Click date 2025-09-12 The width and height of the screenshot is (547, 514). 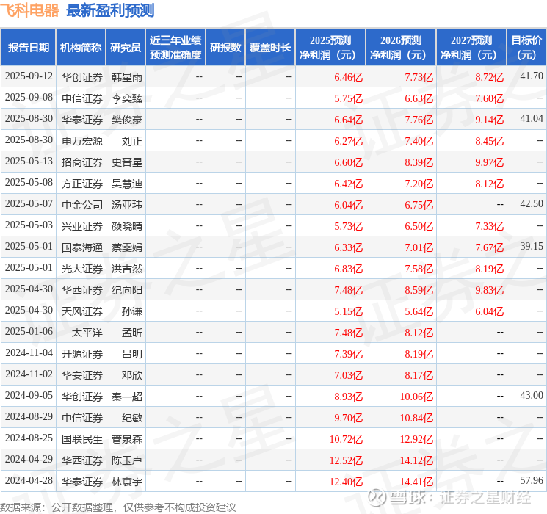click(29, 76)
